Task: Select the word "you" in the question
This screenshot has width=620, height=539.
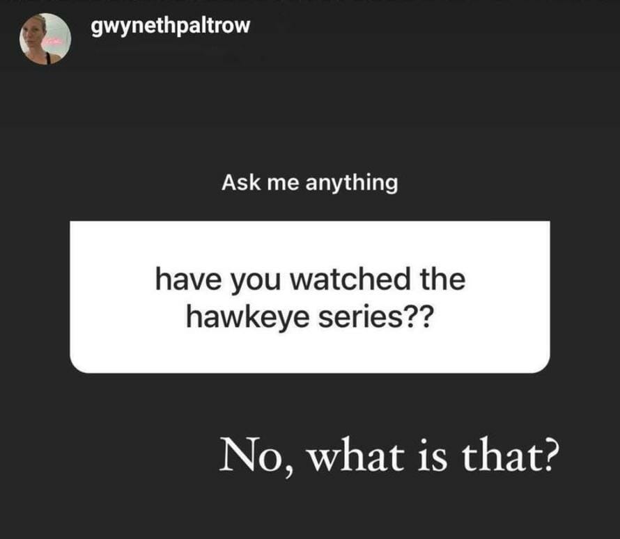Action: click(256, 282)
